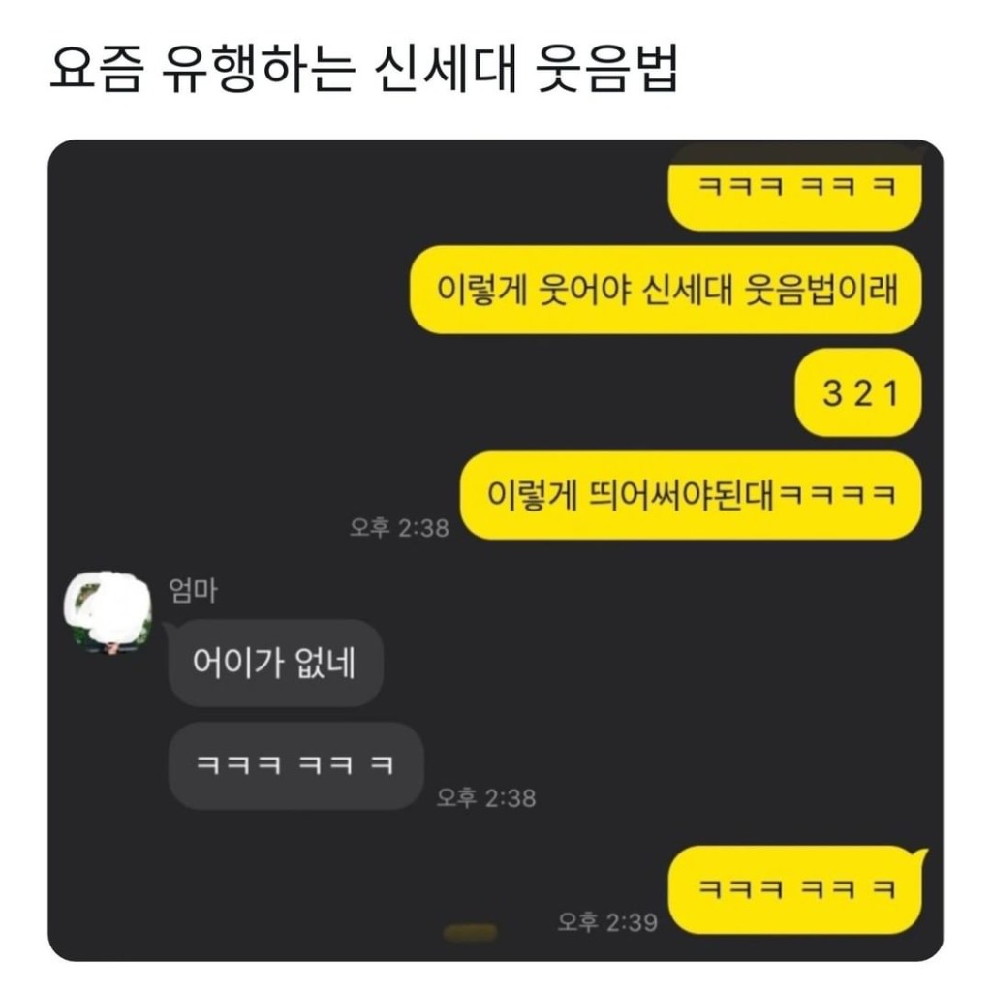992x992 pixels.
Task: Click the word 유행하는 in the headline
Action: coord(258,70)
